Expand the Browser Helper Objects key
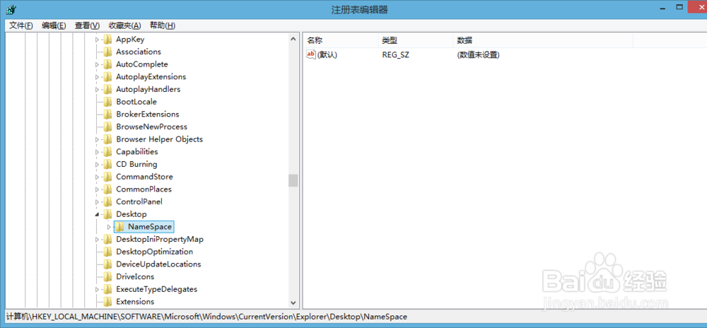 (96, 140)
